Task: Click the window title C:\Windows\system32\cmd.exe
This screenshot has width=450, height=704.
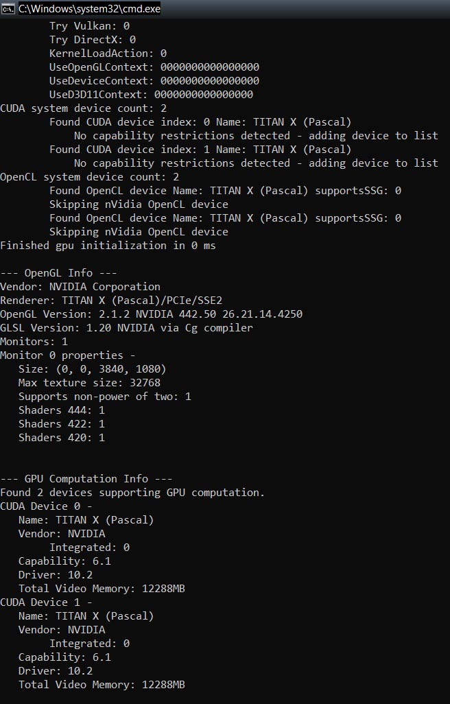Action: pyautogui.click(x=89, y=9)
